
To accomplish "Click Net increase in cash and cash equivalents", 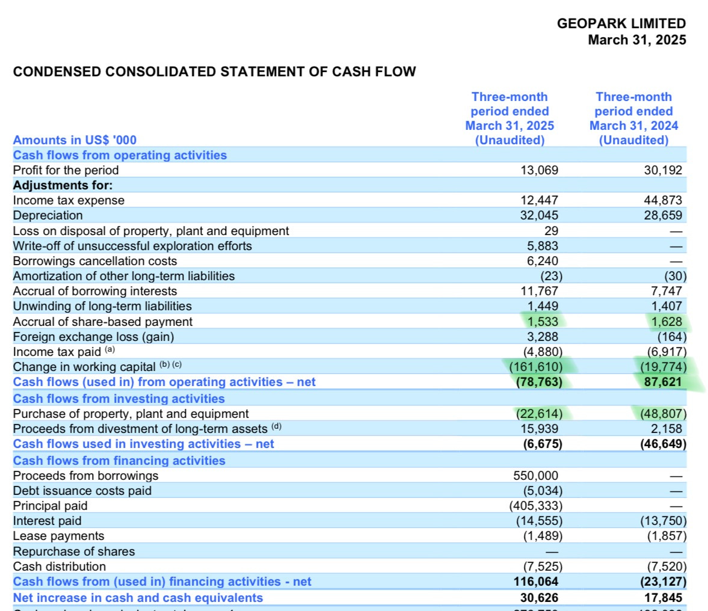I will click(x=138, y=598).
